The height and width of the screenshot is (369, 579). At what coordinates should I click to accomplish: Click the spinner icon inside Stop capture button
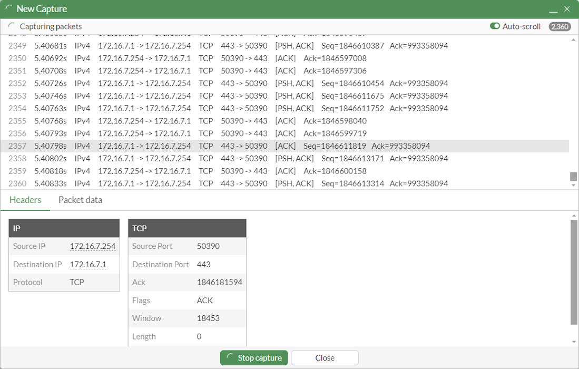[x=230, y=357]
